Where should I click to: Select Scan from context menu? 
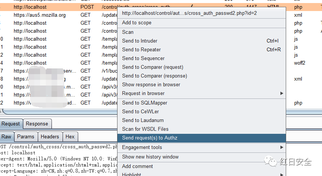pos(128,32)
